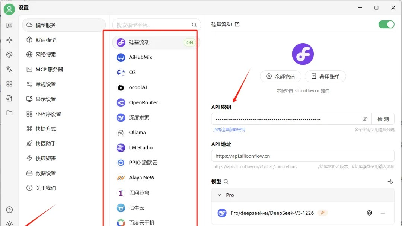Minimize the 设置 window
The image size is (402, 226).
click(x=360, y=8)
